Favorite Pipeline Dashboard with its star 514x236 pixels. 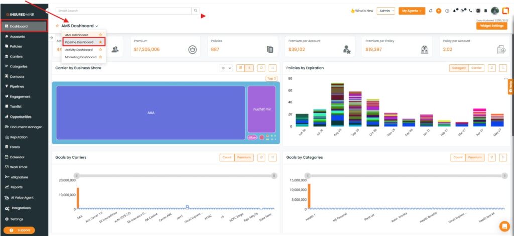(100, 42)
